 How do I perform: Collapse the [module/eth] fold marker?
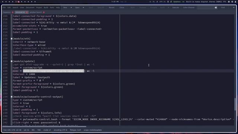[x=12, y=39]
